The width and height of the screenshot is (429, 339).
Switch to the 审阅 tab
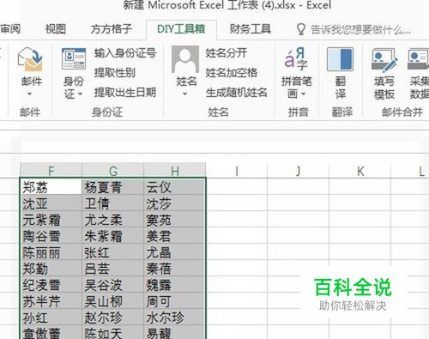tap(10, 29)
